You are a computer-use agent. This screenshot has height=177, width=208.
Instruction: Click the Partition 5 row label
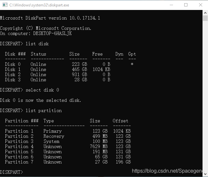pos(19,152)
